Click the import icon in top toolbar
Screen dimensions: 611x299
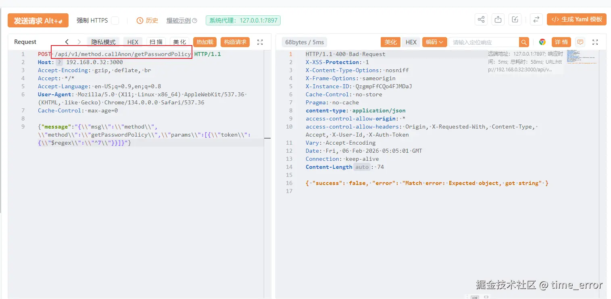point(515,19)
